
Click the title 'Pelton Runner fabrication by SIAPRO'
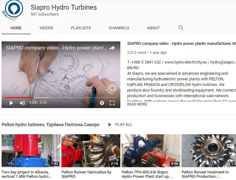click(x=86, y=174)
